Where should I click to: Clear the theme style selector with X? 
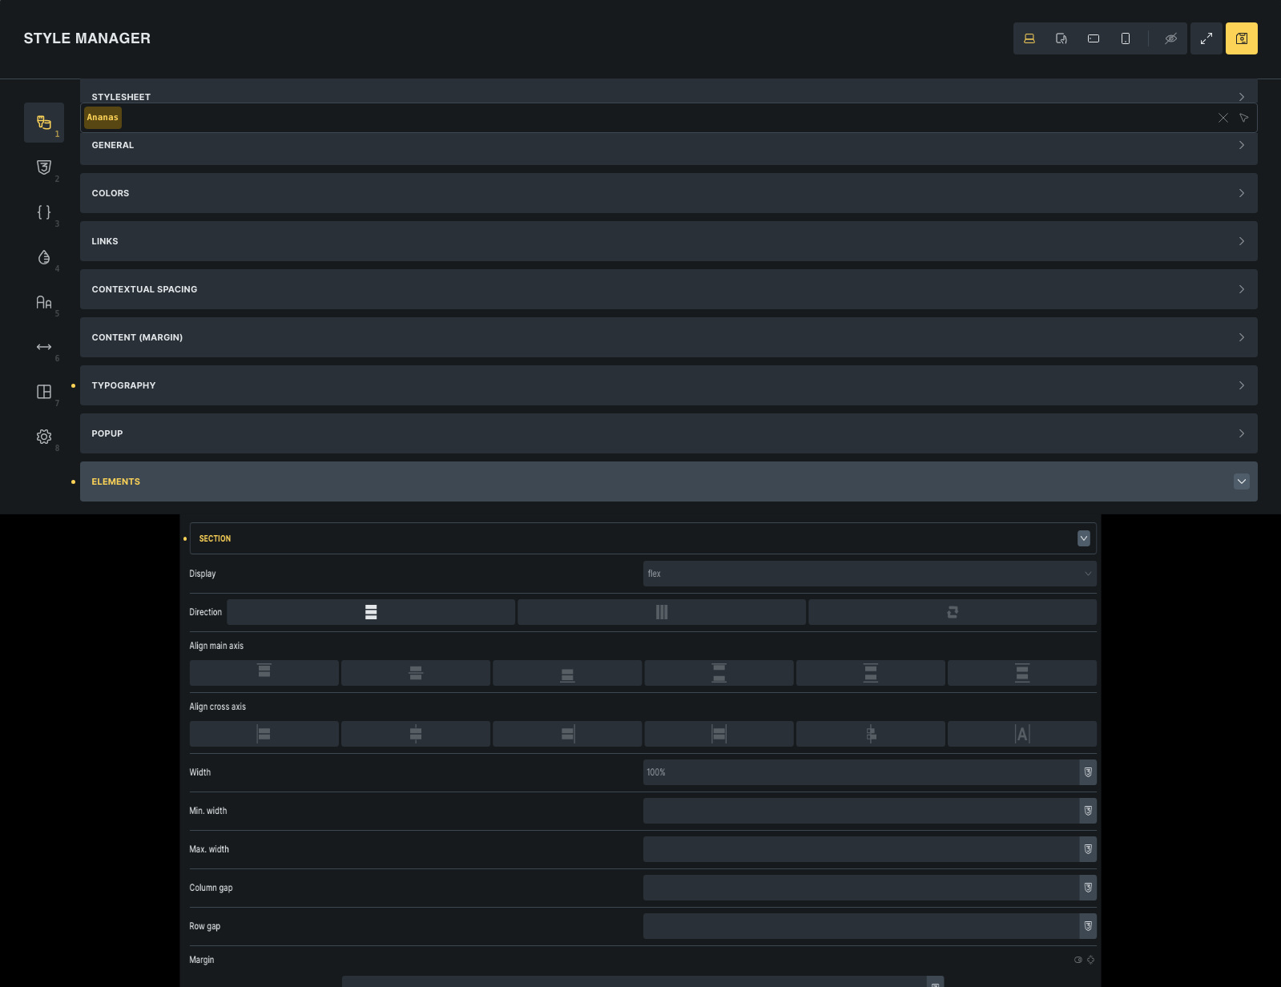[1223, 118]
